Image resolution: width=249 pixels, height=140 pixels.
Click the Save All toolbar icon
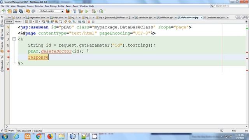21,11
